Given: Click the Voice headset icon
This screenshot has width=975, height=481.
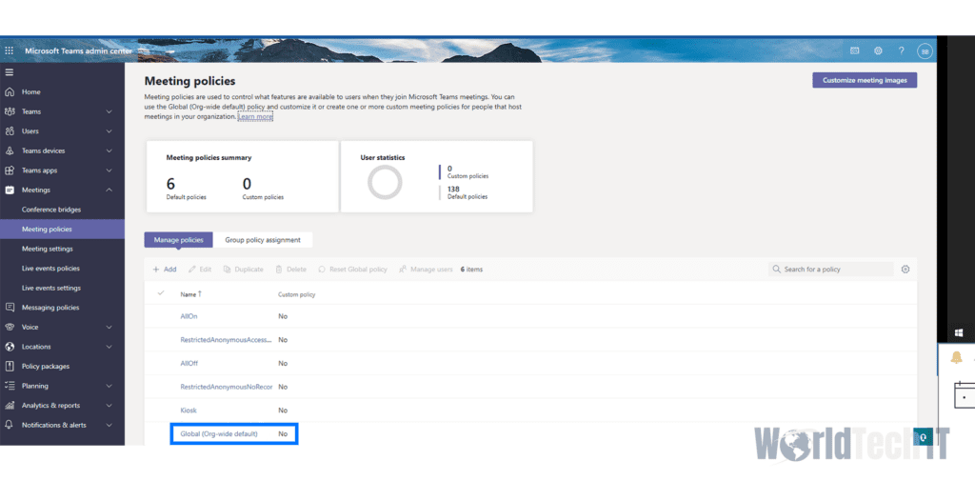Looking at the screenshot, I should 10,327.
